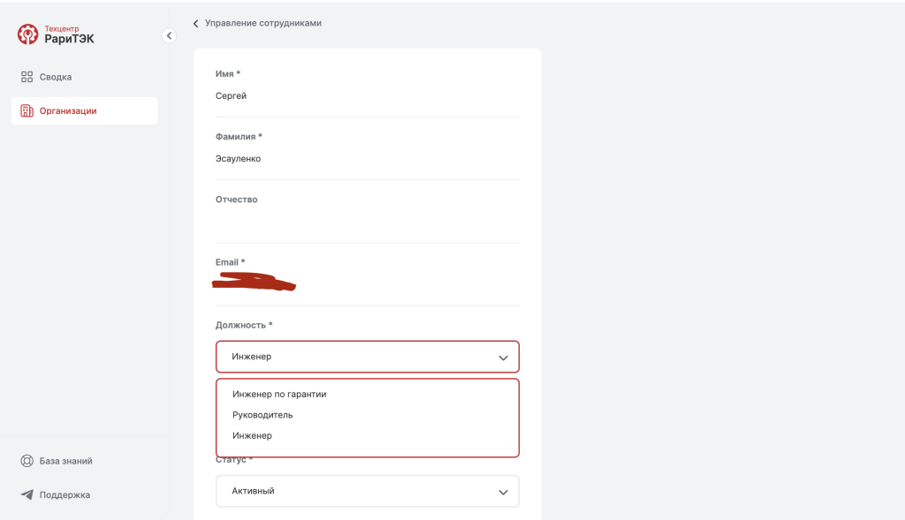
Task: Collapse the sidebar with the chevron toggle
Action: point(169,35)
